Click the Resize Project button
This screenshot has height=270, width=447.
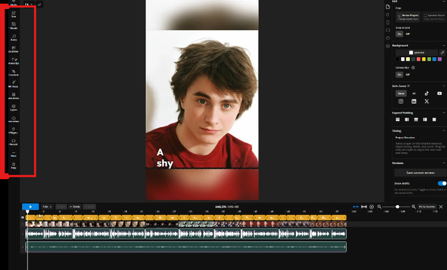tap(408, 17)
